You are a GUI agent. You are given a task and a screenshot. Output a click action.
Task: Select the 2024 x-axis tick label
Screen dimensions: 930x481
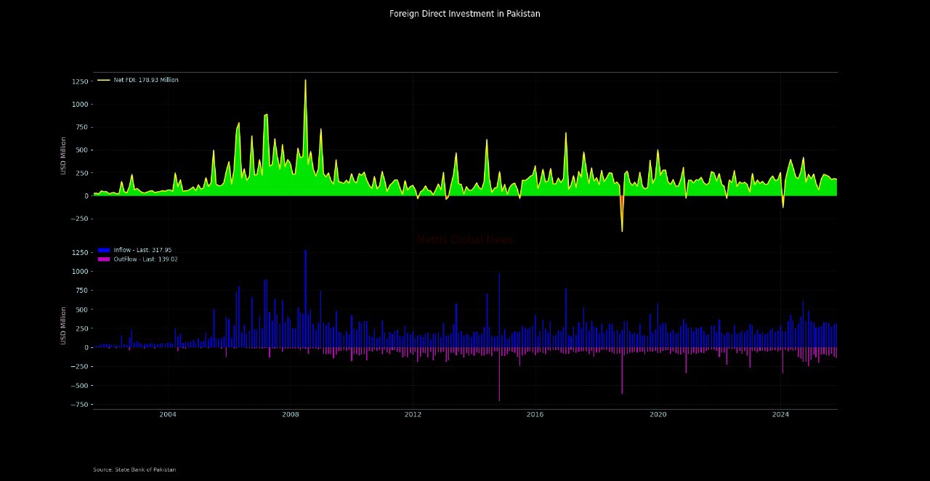click(x=780, y=415)
